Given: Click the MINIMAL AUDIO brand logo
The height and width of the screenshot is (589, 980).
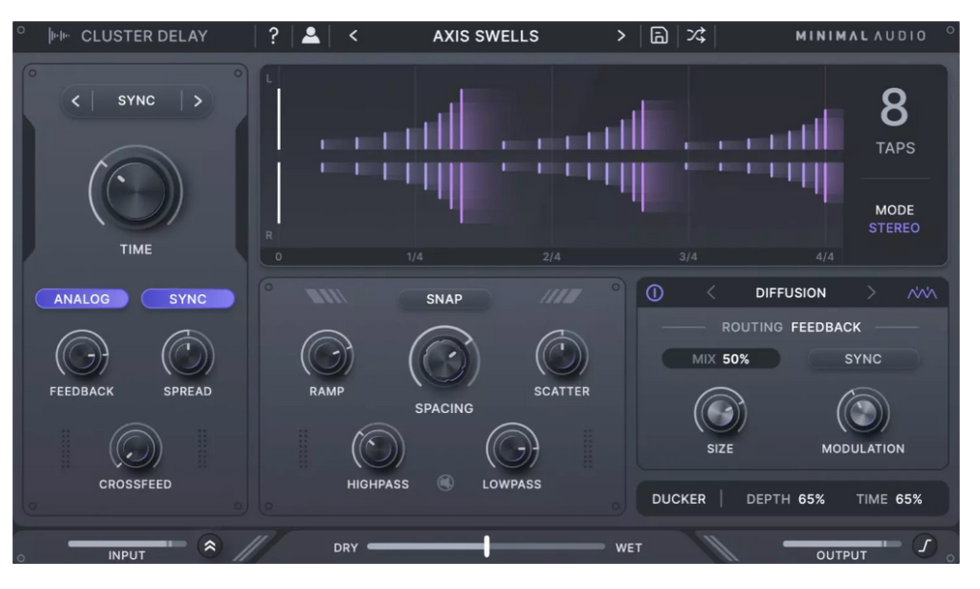Looking at the screenshot, I should [x=860, y=36].
